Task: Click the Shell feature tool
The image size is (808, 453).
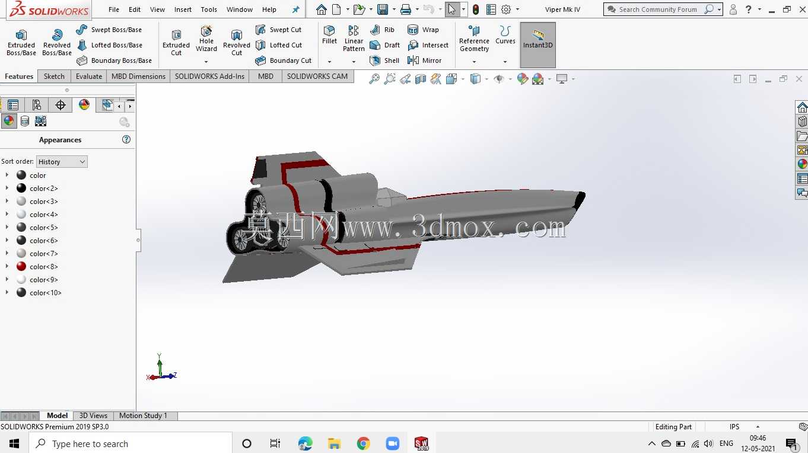Action: (x=384, y=60)
